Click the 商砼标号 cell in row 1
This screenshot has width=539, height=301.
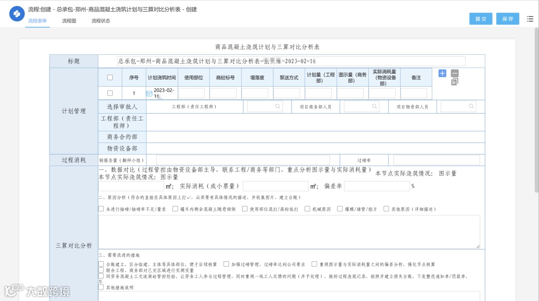[223, 93]
